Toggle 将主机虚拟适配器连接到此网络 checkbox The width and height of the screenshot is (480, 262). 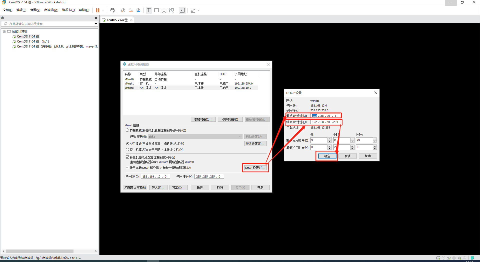click(127, 157)
